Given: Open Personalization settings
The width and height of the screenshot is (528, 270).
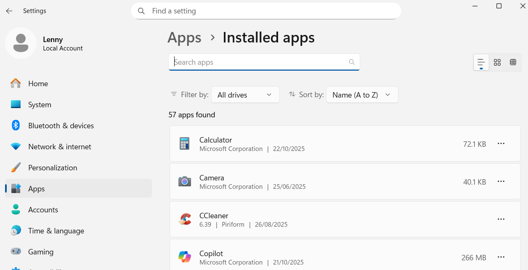Looking at the screenshot, I should point(53,168).
